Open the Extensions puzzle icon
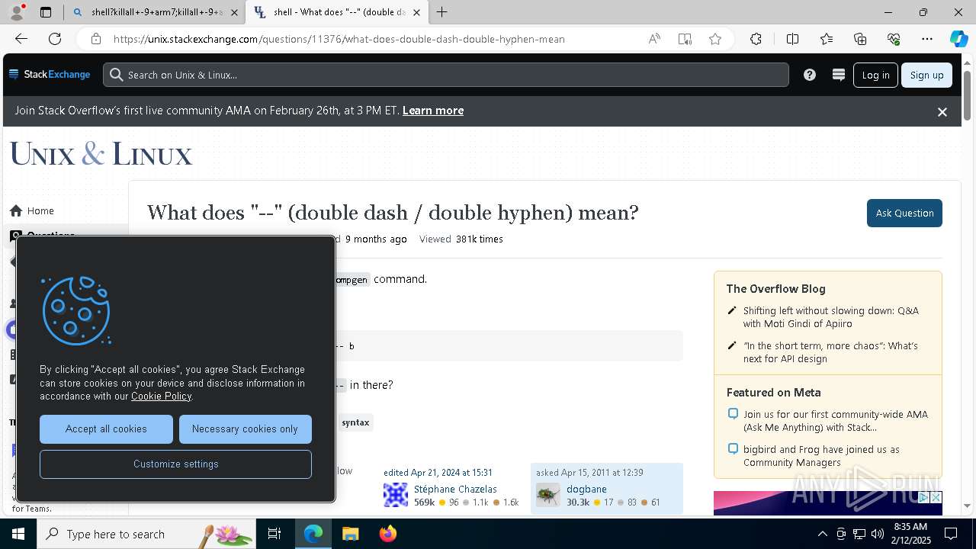 pos(756,39)
